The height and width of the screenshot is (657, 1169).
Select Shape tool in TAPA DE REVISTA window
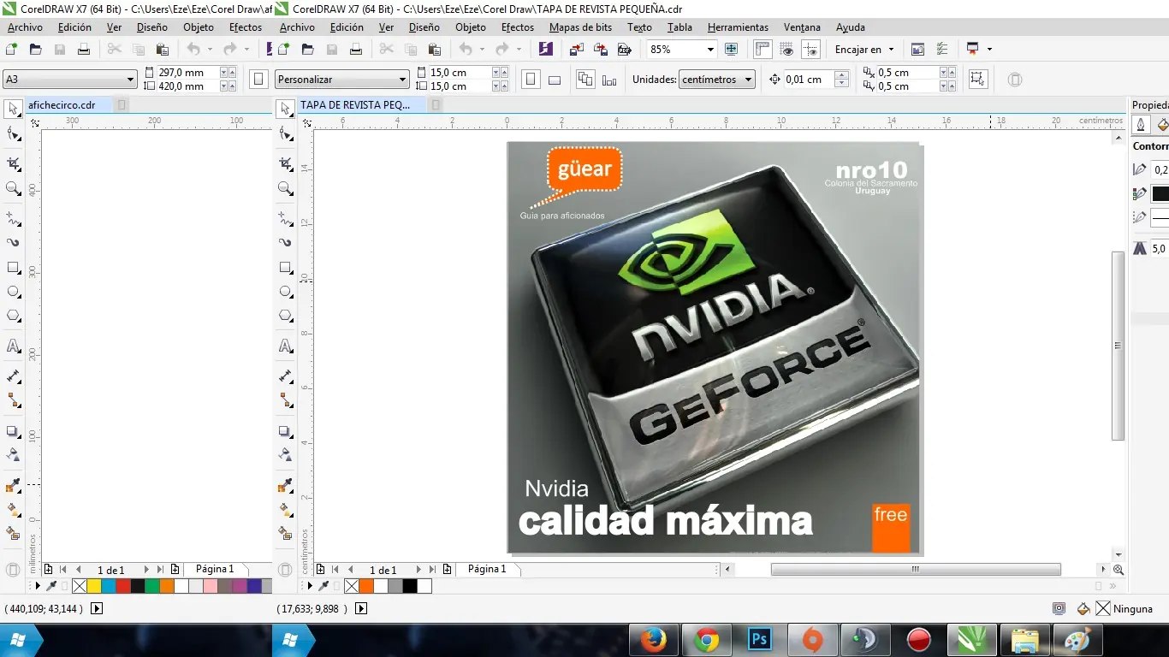click(286, 134)
